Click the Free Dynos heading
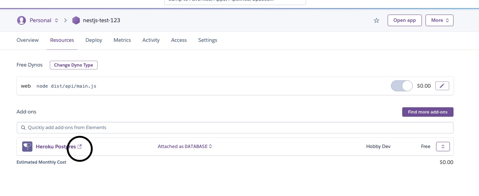The image size is (479, 196). pyautogui.click(x=29, y=65)
